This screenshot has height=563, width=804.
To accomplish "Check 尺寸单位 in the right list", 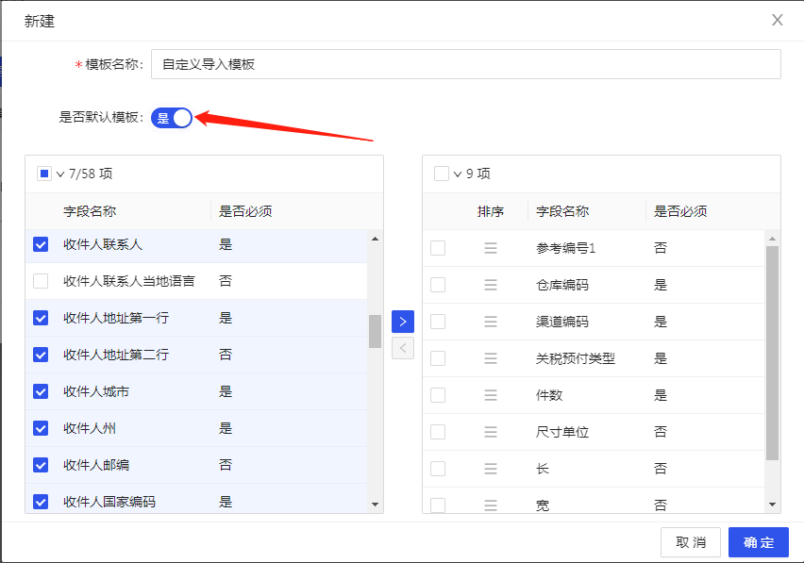I will tap(438, 432).
